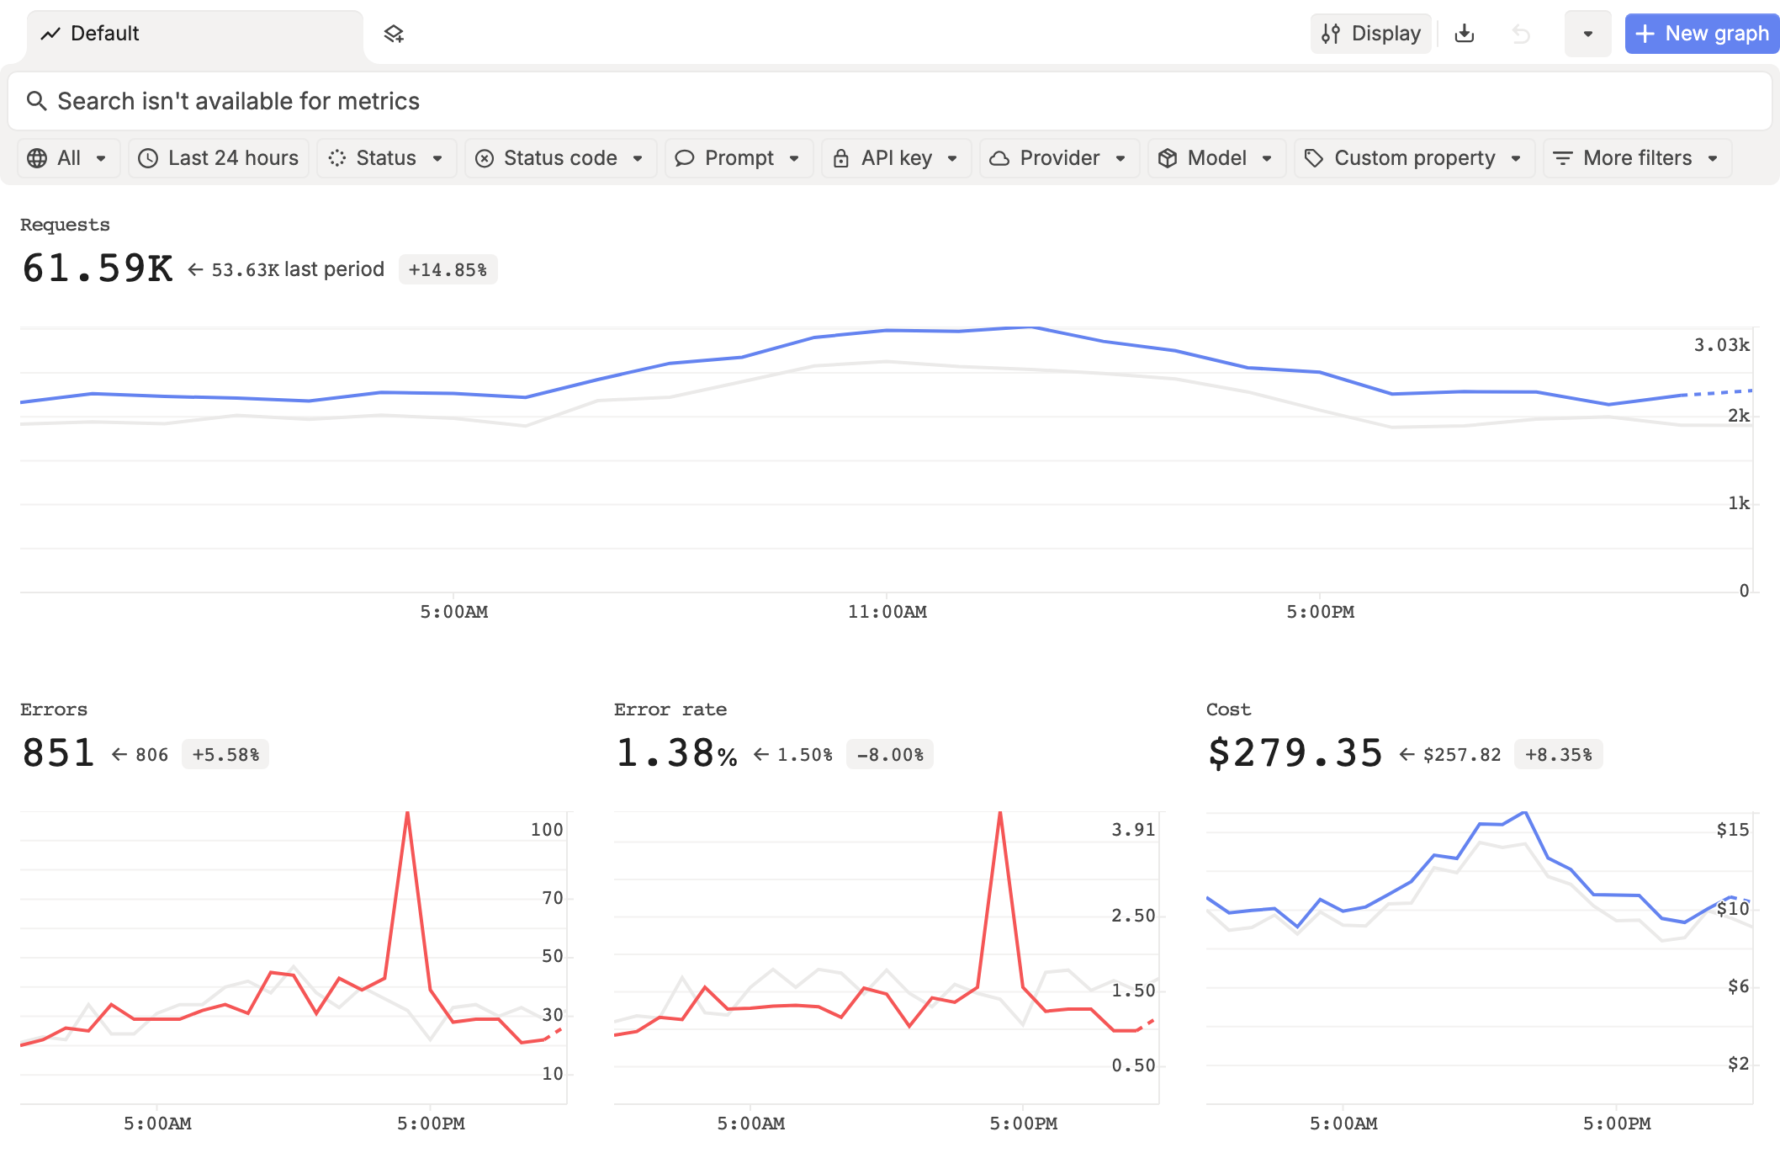Viewport: 1780px width, 1153px height.
Task: Click the clock icon on Last 24 hours
Action: [148, 158]
